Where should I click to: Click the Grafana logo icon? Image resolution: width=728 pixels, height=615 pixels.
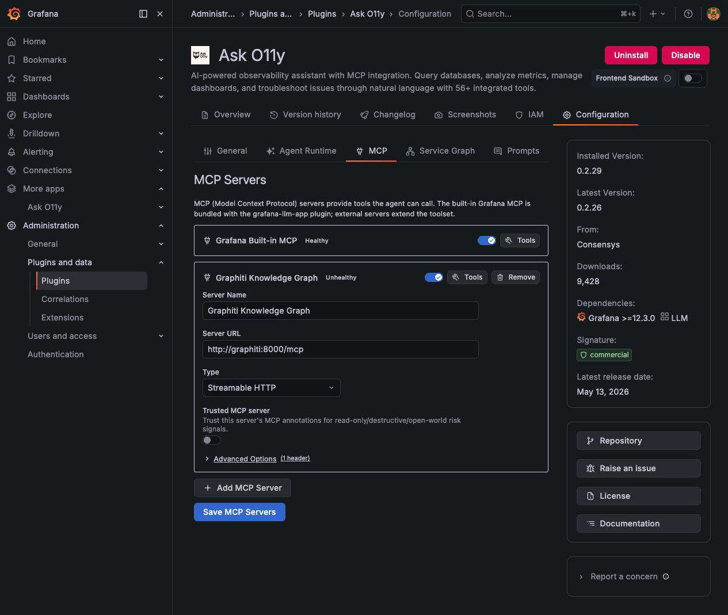(x=14, y=14)
